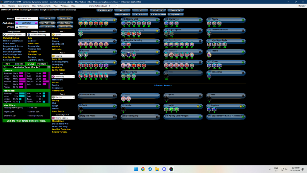Click the Incarnate Powers button
Viewport: 307px width, 173px height.
click(x=158, y=14)
